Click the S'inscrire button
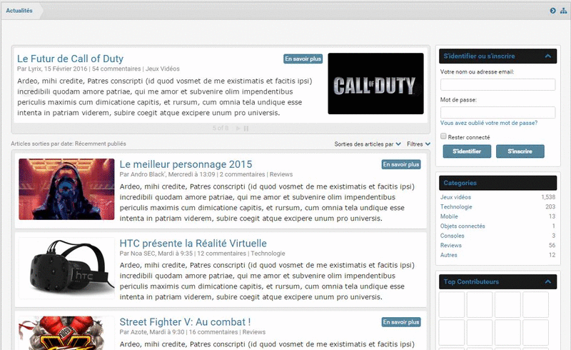 pos(520,151)
